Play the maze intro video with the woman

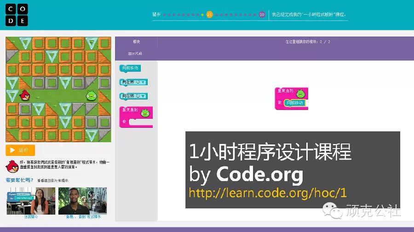31,201
